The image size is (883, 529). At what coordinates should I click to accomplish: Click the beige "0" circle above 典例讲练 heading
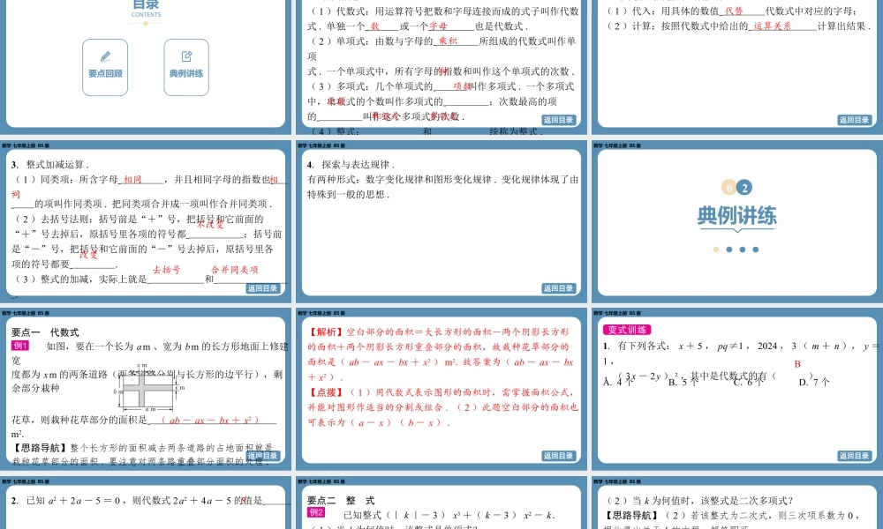pyautogui.click(x=728, y=188)
